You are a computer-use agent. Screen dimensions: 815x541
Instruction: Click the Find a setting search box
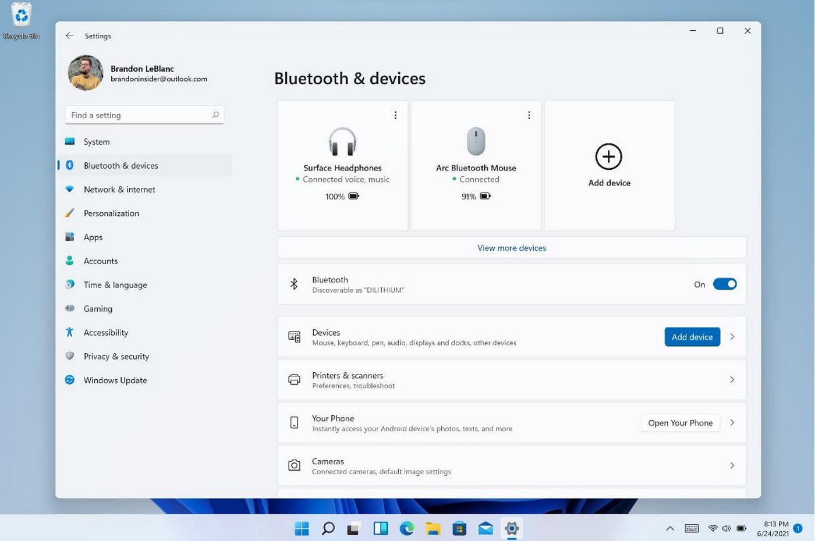coord(144,115)
